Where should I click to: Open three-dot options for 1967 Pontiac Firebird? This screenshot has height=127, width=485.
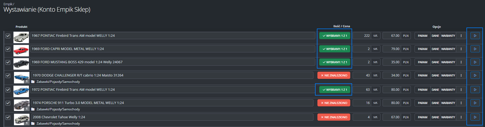pos(461,36)
